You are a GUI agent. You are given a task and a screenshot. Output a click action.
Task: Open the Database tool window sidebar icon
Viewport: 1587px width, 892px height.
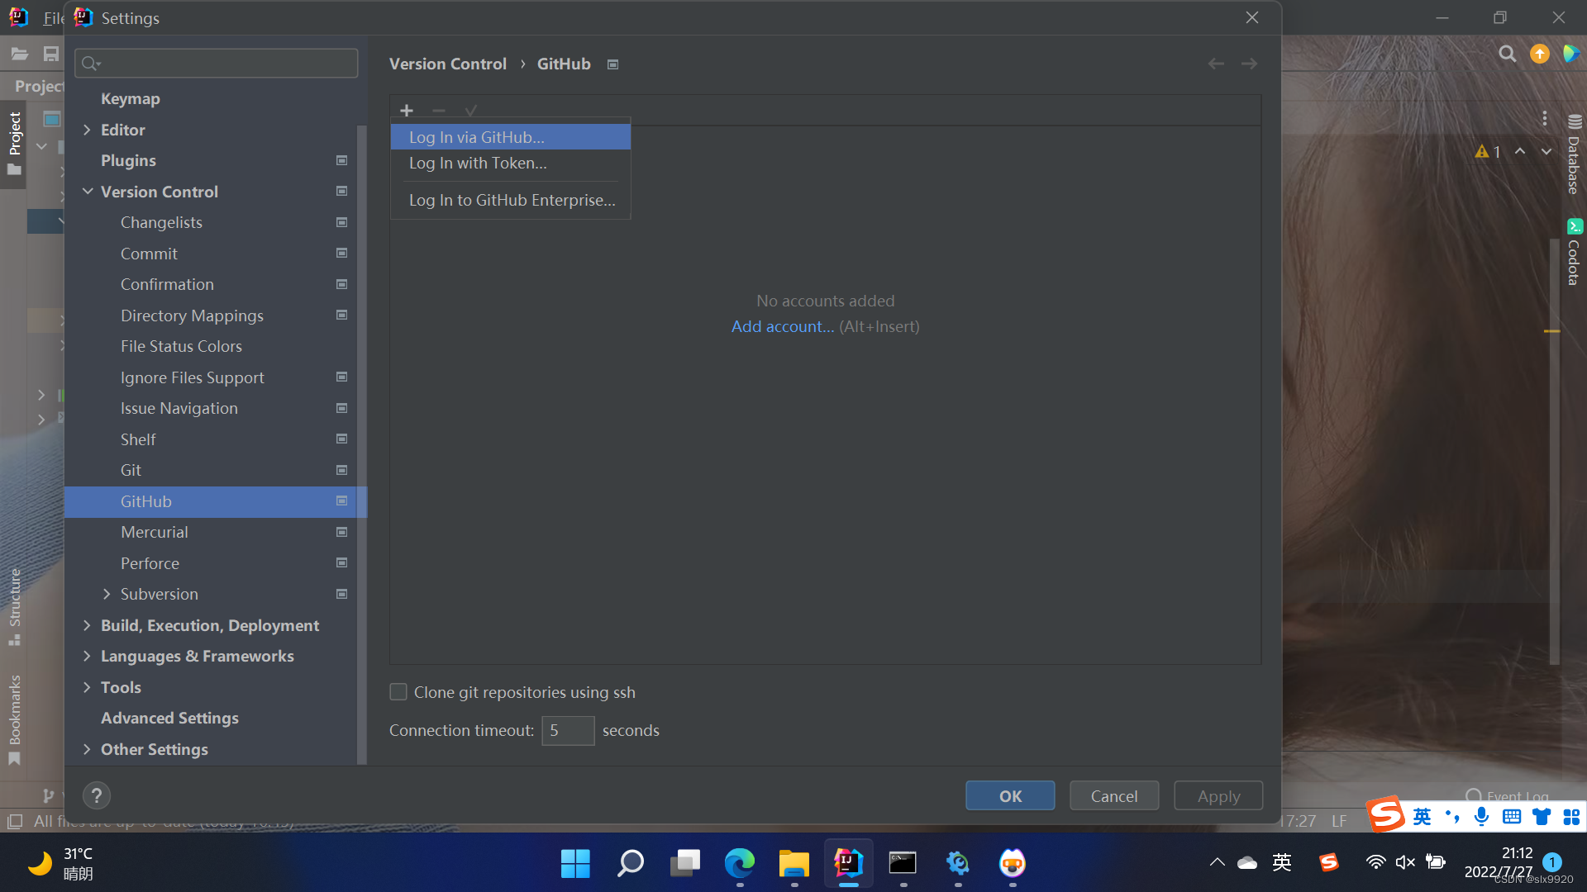(1574, 155)
